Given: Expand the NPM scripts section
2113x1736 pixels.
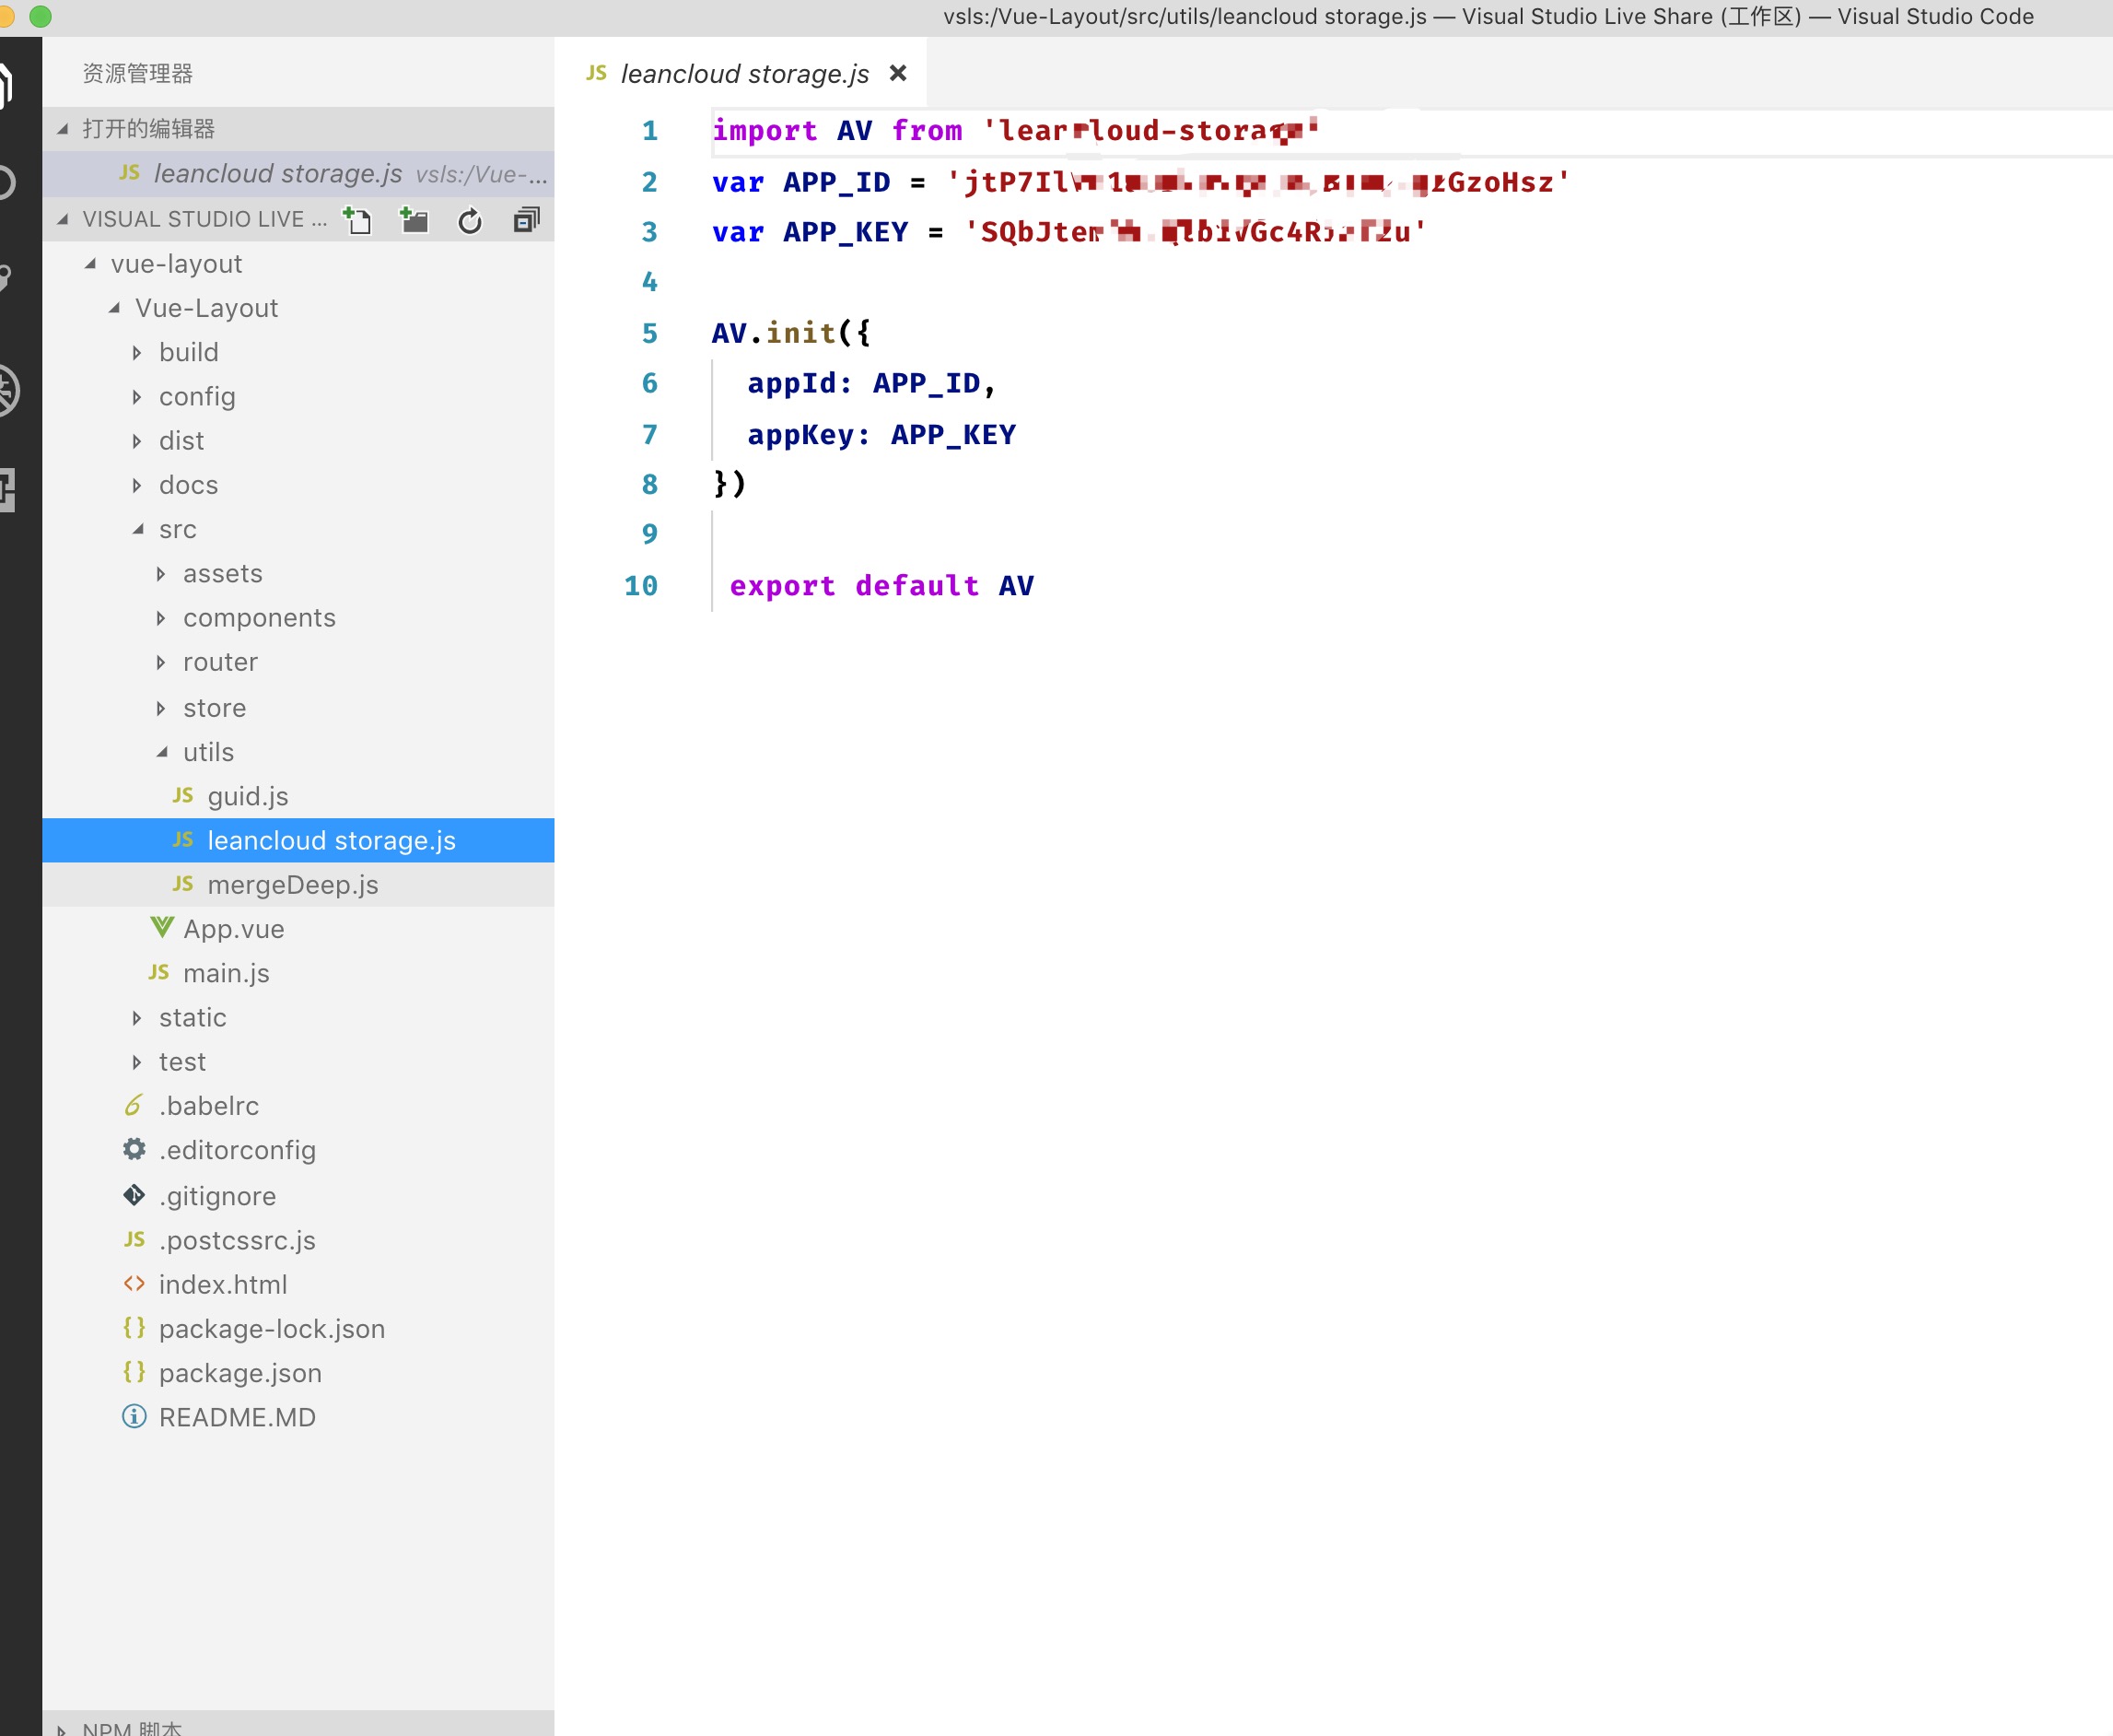Looking at the screenshot, I should pos(130,1726).
